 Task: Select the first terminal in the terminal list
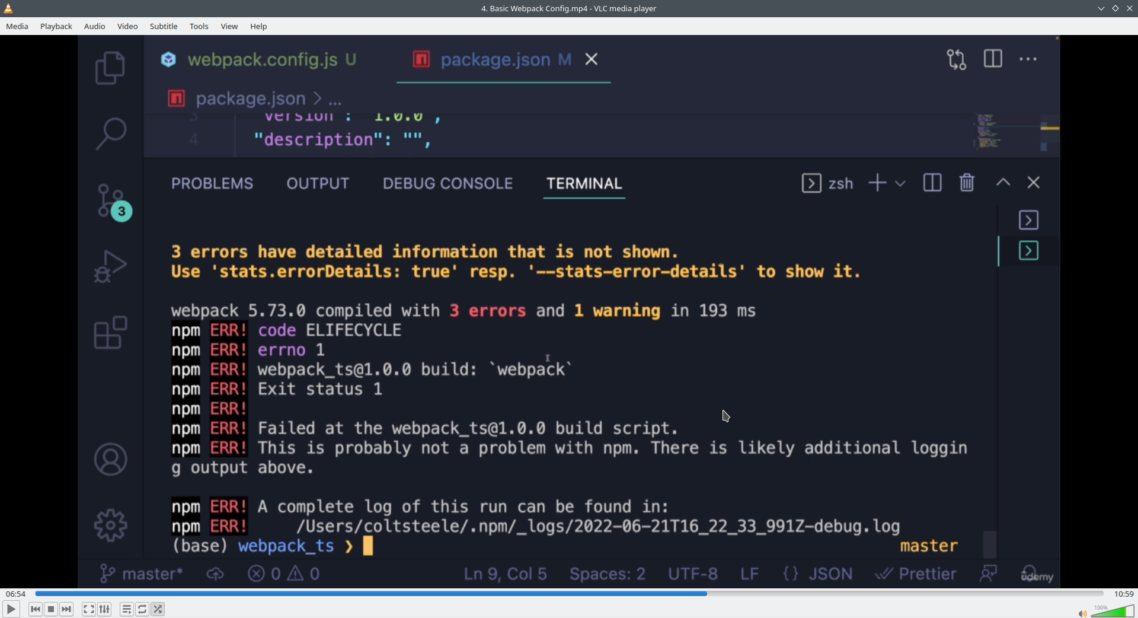(x=1029, y=220)
